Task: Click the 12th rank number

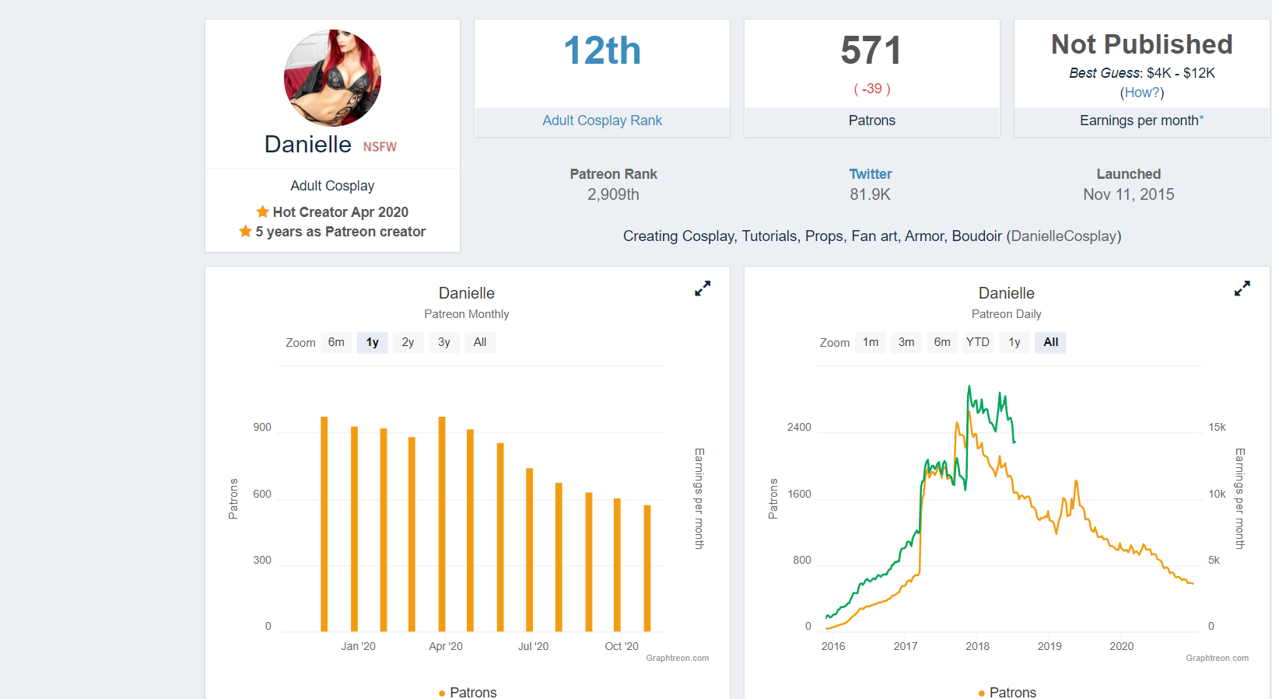Action: pos(602,51)
